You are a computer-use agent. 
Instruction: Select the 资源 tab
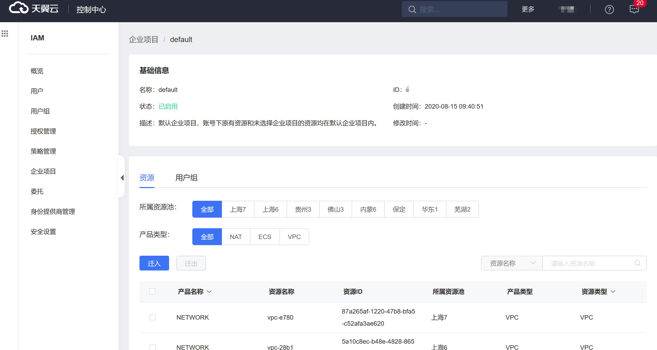tap(147, 178)
